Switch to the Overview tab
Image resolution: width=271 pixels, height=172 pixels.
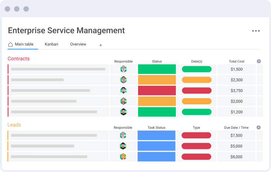point(78,44)
